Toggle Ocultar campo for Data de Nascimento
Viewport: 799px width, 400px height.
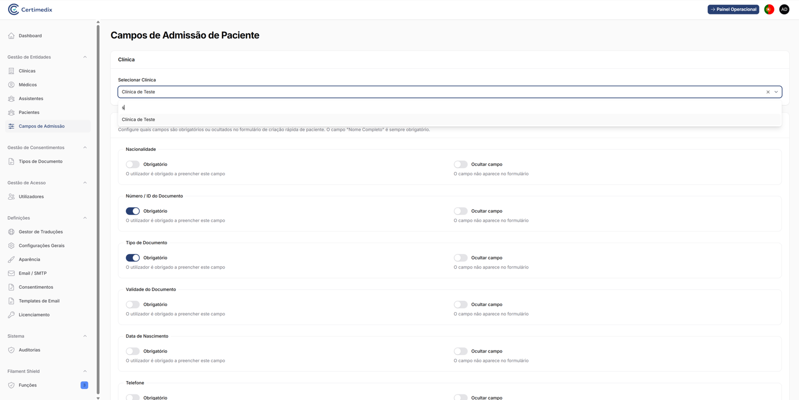coord(460,351)
